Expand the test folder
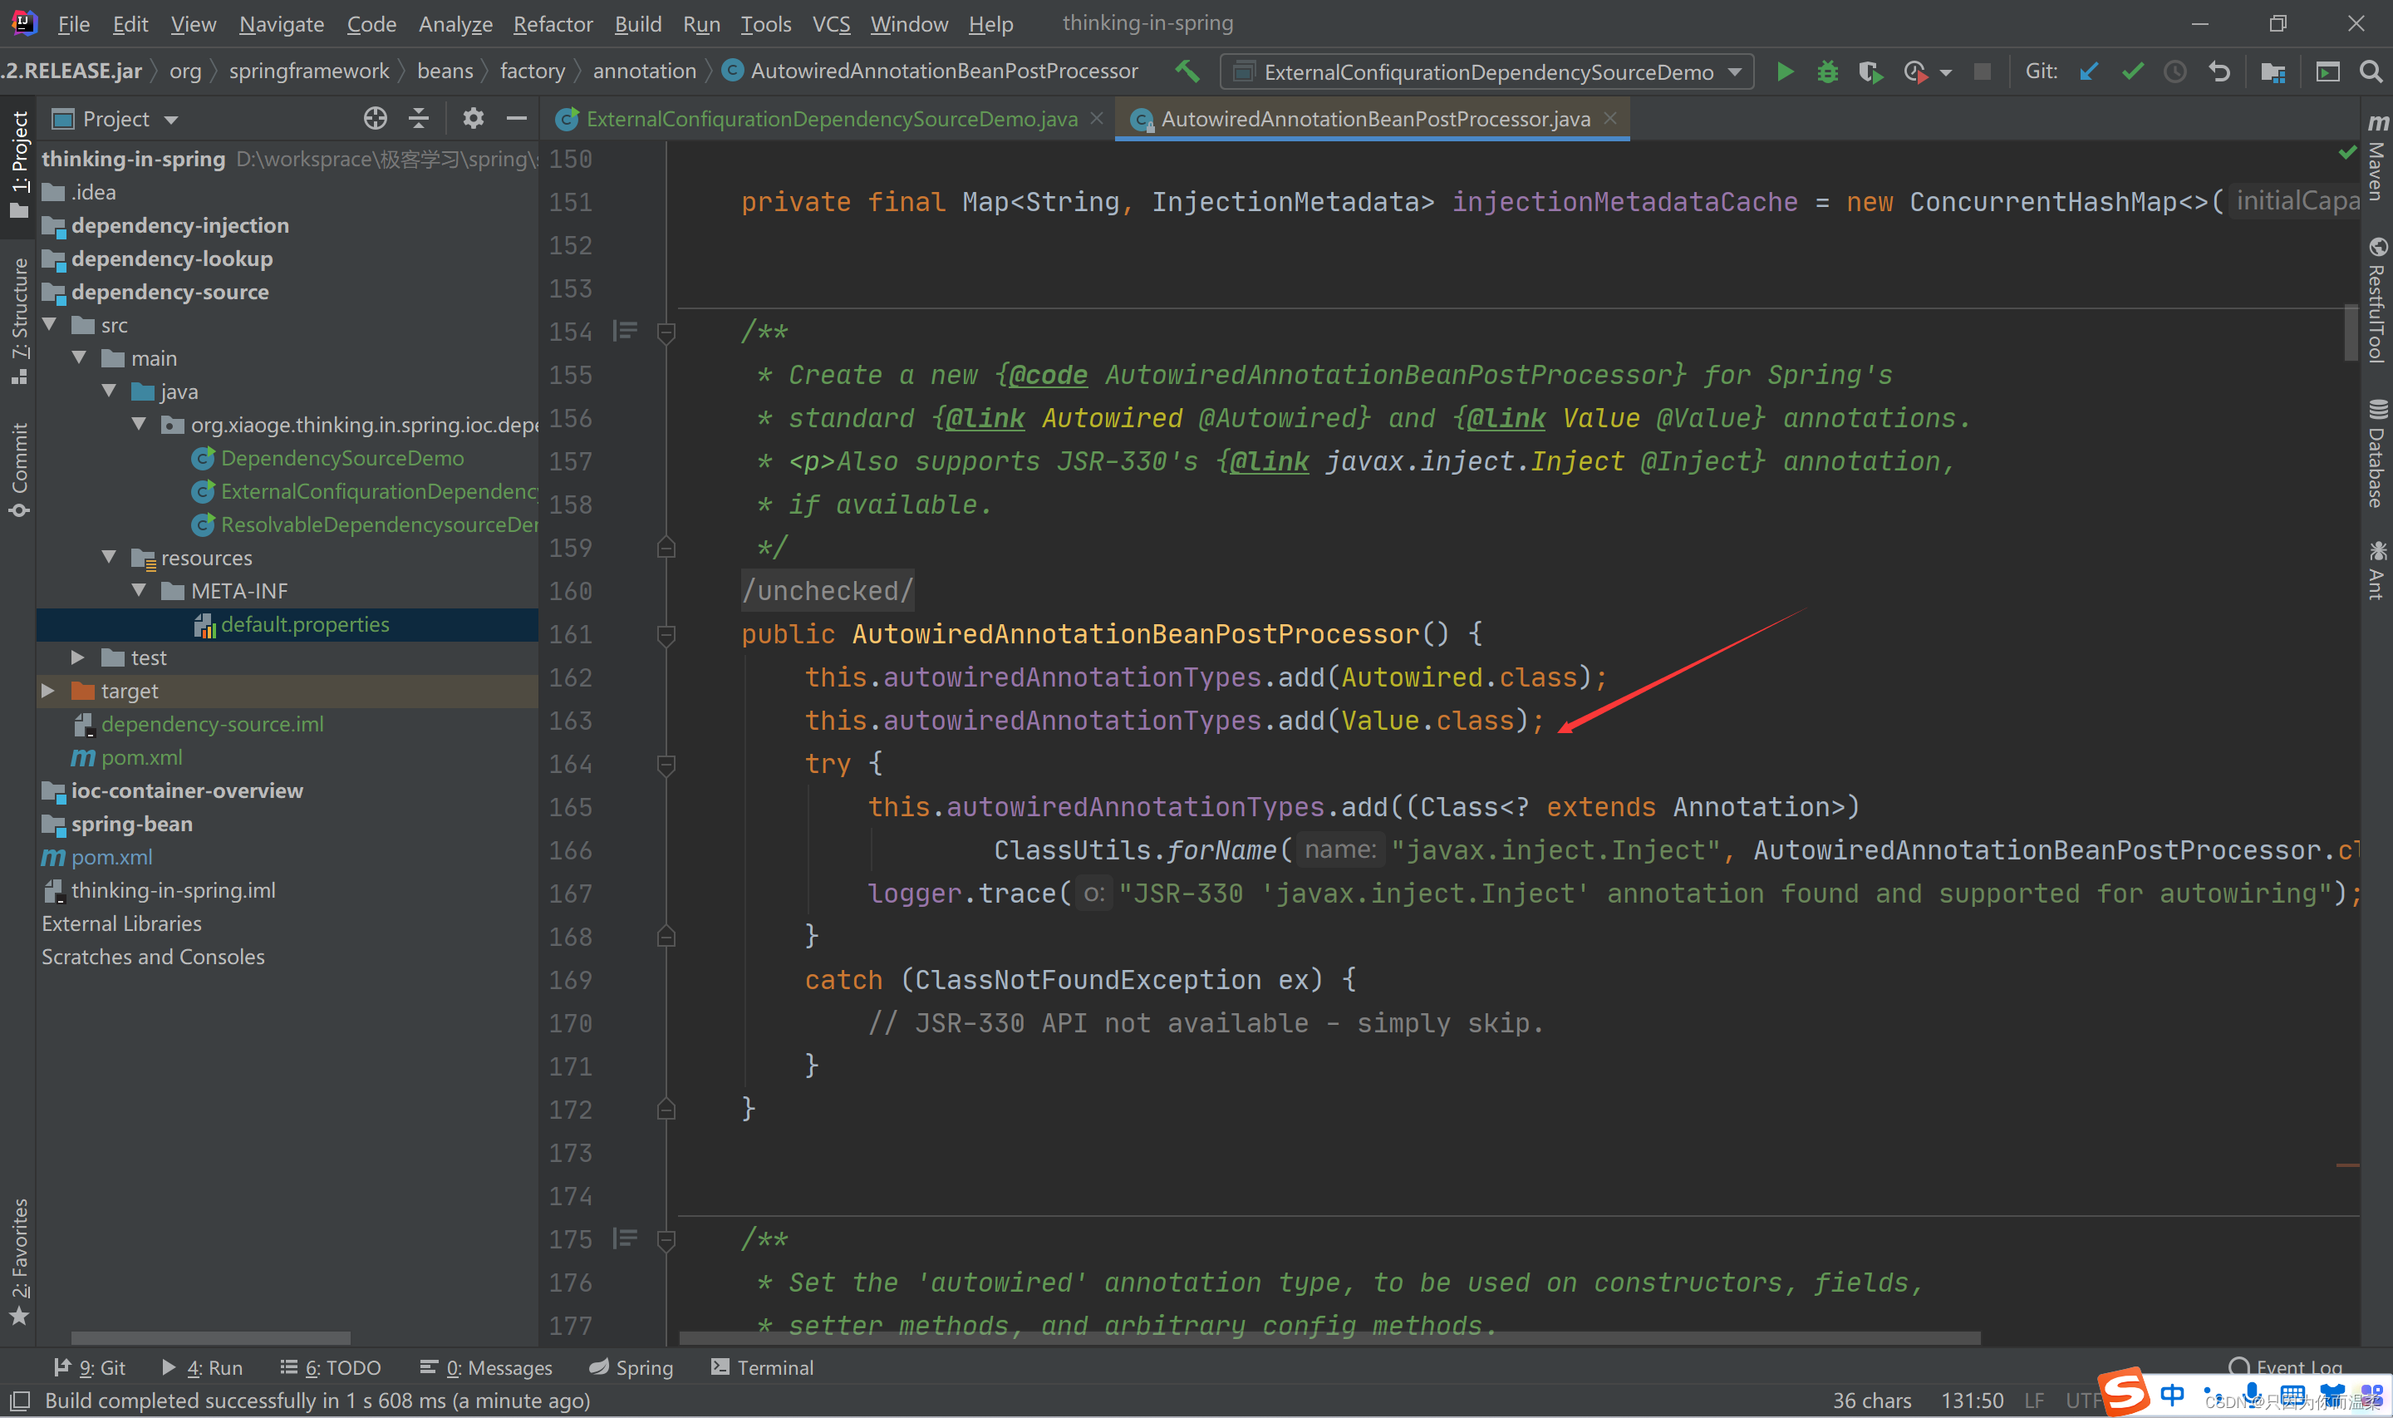The image size is (2393, 1418). (x=78, y=657)
